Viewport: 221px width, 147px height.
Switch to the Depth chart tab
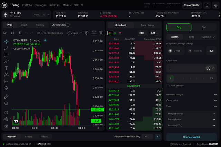(24, 25)
